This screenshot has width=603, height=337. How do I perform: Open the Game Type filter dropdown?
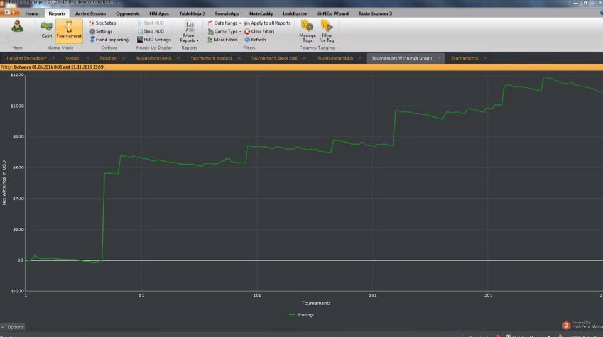224,31
